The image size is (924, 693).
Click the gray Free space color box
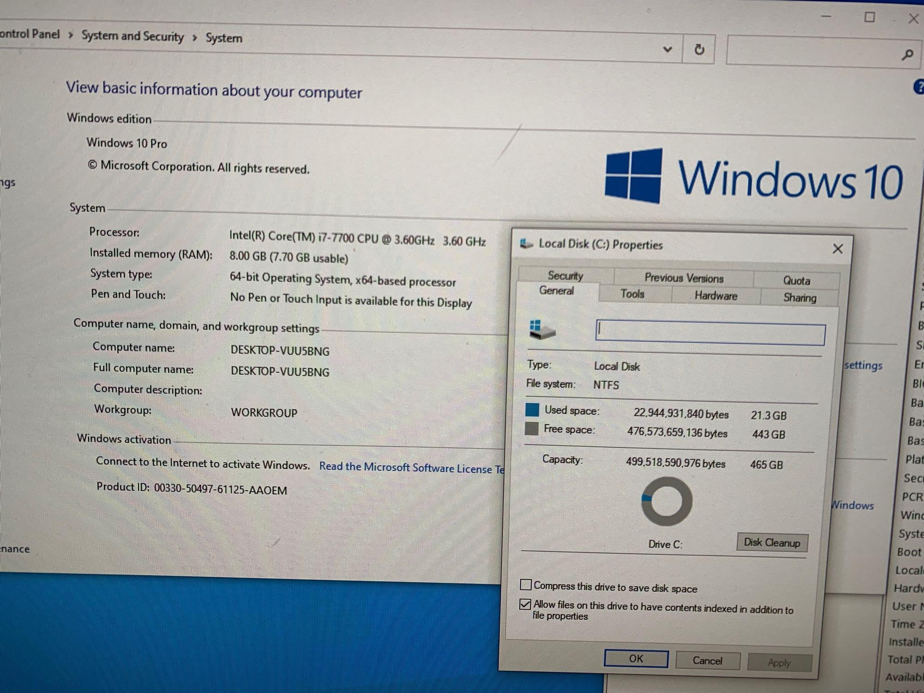531,428
